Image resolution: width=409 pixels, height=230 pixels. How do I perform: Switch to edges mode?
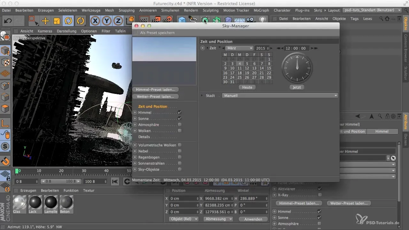(x=5, y=97)
